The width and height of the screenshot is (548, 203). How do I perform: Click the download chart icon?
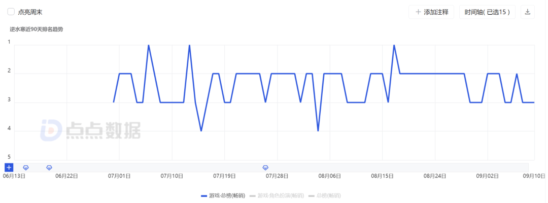tap(528, 12)
